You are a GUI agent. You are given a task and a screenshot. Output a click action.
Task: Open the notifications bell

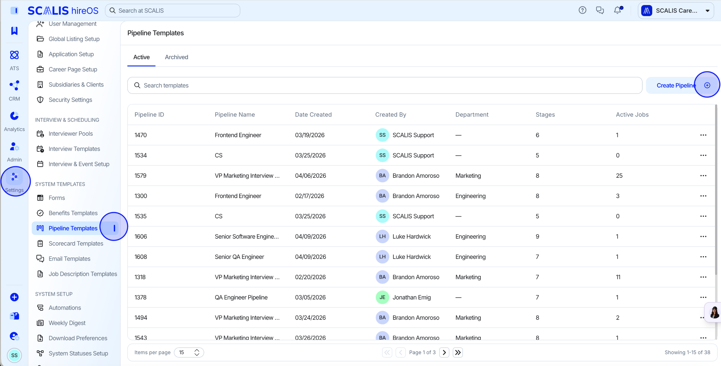click(617, 10)
